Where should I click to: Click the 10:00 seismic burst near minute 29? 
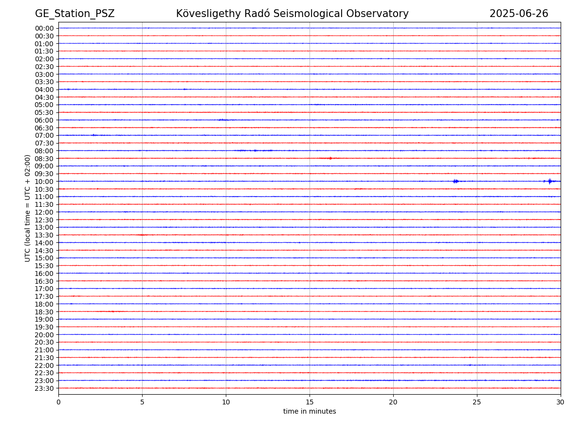[x=549, y=181]
